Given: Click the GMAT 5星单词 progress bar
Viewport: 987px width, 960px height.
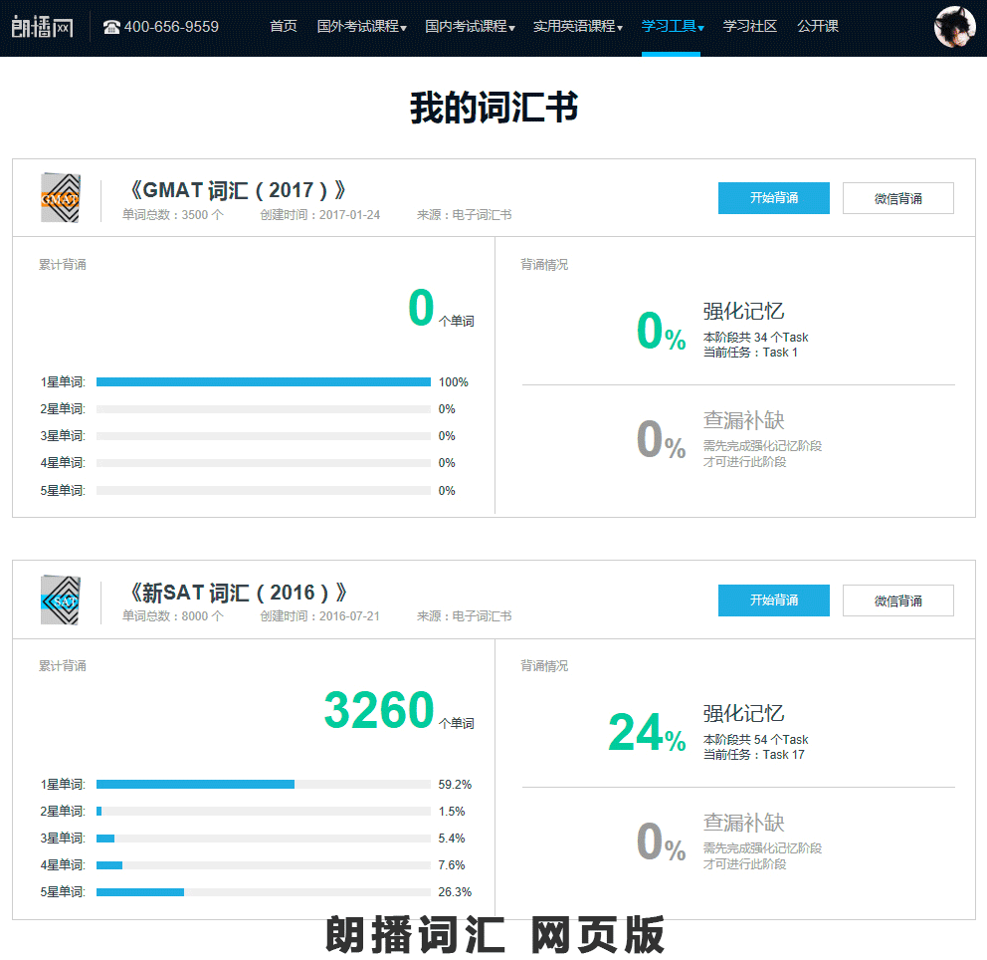Looking at the screenshot, I should pos(263,490).
